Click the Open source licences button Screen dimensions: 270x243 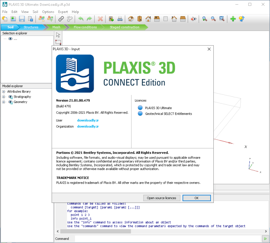tap(161, 198)
